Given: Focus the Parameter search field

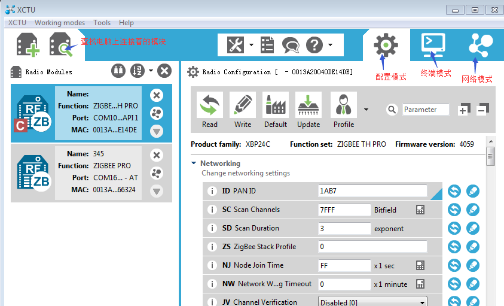Looking at the screenshot, I should coord(426,110).
